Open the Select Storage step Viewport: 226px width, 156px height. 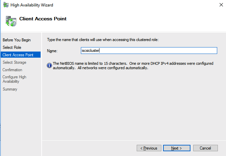[x=14, y=62]
